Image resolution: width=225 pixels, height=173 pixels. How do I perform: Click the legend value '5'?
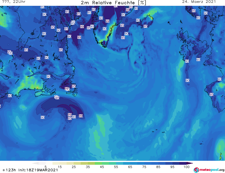(x=45, y=167)
